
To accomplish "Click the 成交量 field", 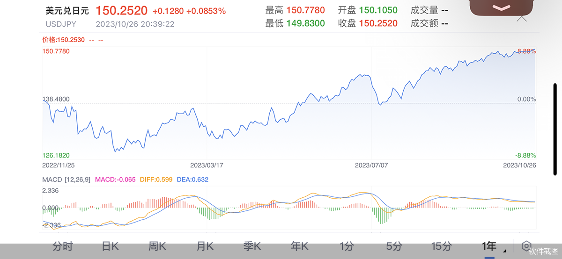I will point(429,10).
